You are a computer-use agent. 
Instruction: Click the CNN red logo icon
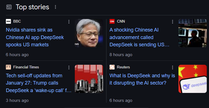(112, 21)
